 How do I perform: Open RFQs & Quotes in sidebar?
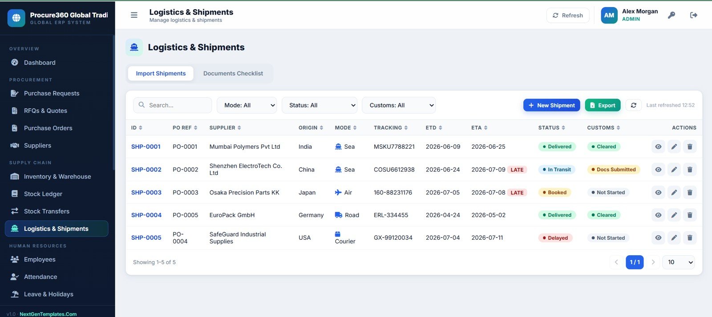click(57, 111)
